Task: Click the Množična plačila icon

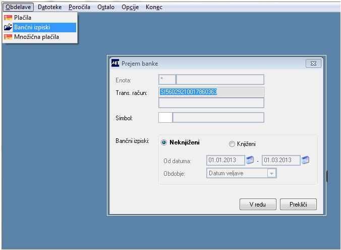Action: point(8,37)
